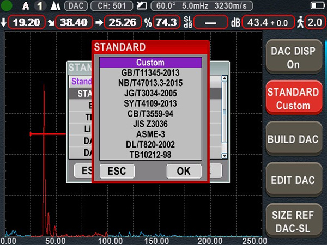Click the dB gain label

(235, 22)
